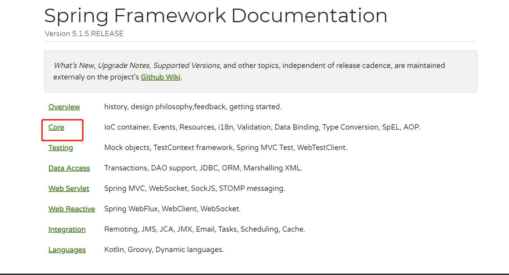Open the Testing documentation link
Image resolution: width=509 pixels, height=275 pixels.
coord(60,148)
